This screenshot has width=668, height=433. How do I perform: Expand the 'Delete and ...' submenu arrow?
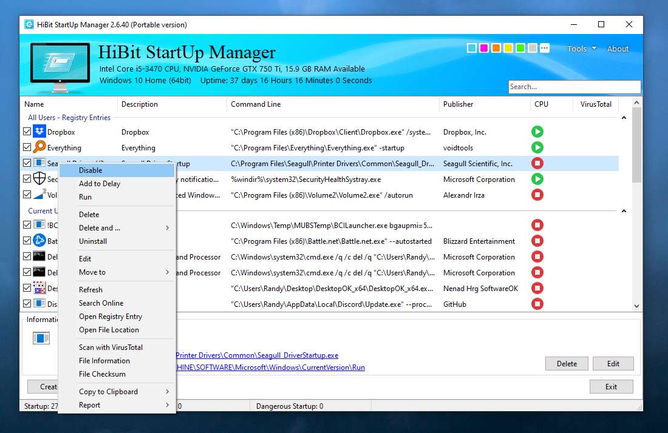pyautogui.click(x=168, y=228)
